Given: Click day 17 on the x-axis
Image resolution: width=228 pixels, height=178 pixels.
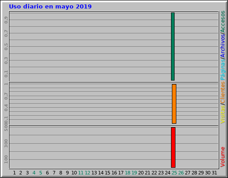Looking at the screenshot, I should click(x=121, y=173).
